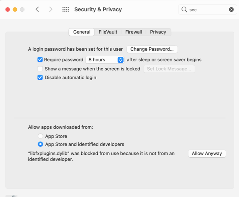Viewport: 239px width, 197px height.
Task: Toggle the Require password checkbox
Action: pos(40,59)
